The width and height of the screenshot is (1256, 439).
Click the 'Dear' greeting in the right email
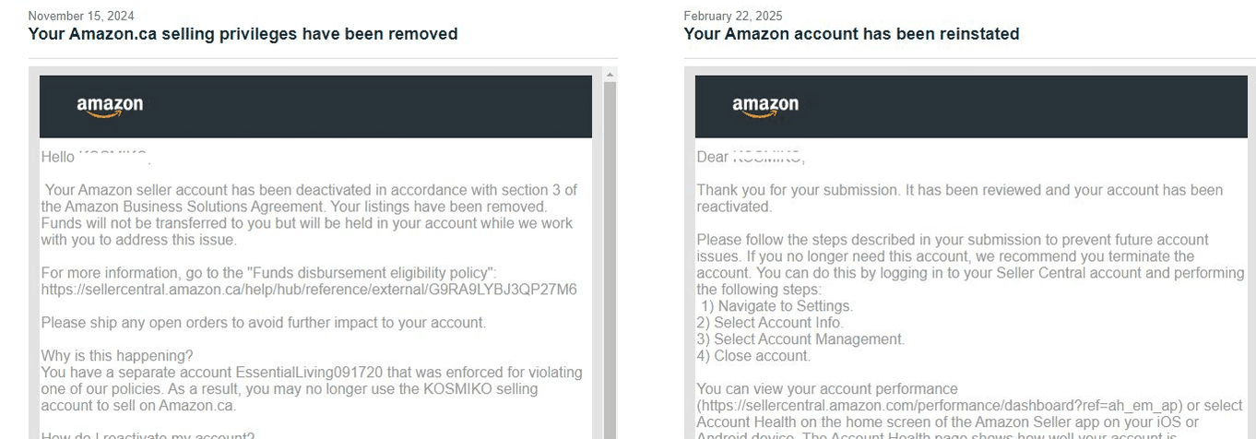coord(713,158)
